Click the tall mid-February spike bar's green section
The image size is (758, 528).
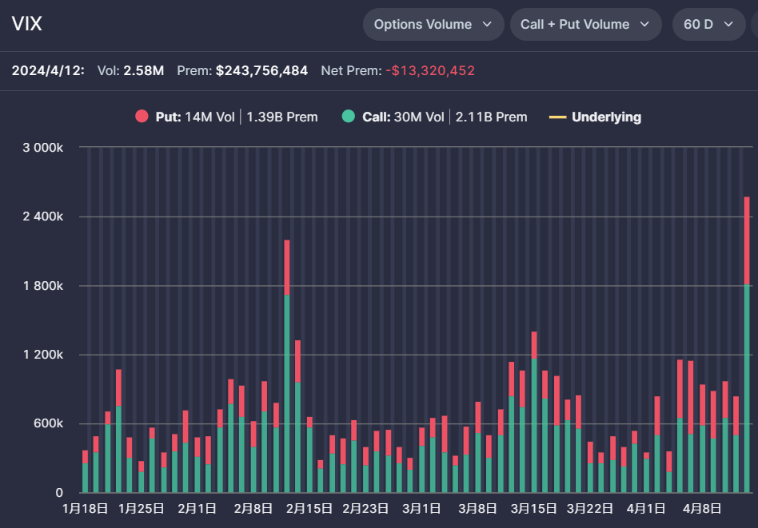coord(287,393)
